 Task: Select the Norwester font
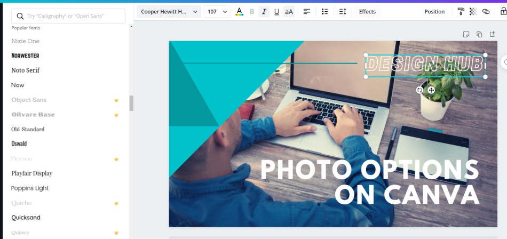[25, 55]
